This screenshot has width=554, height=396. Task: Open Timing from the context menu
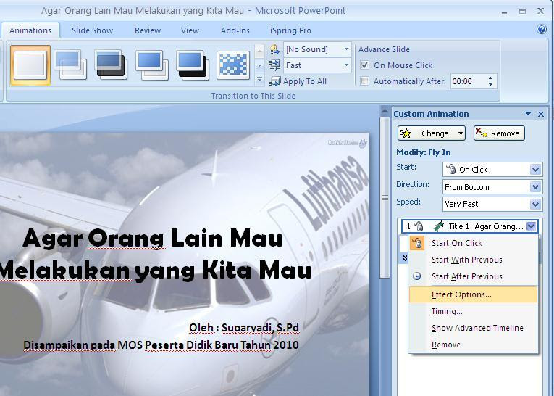[473, 311]
